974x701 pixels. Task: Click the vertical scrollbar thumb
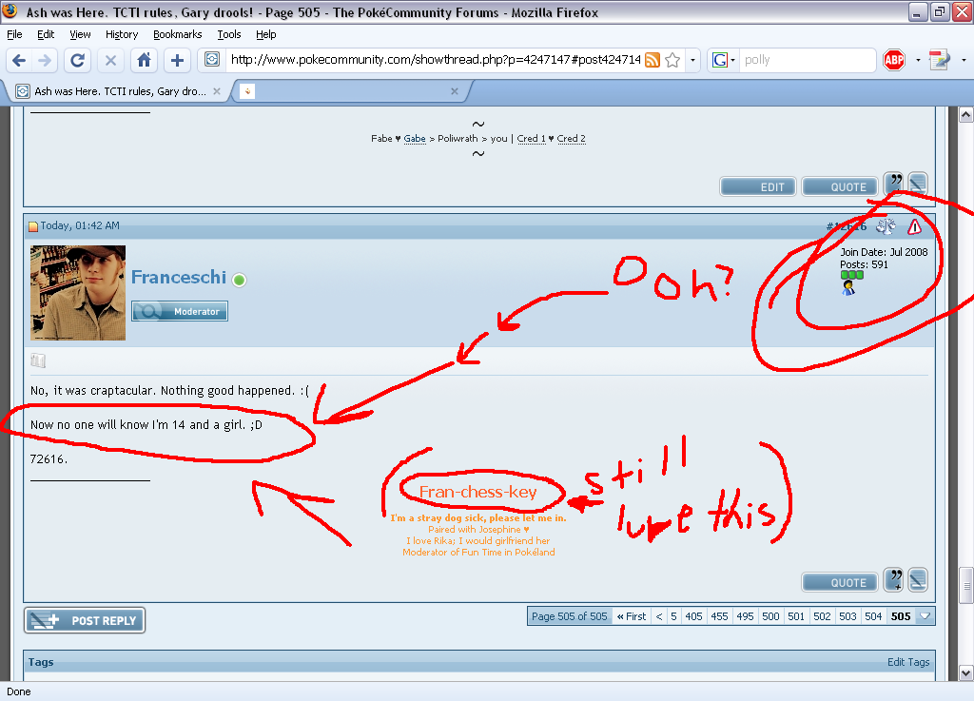click(965, 586)
